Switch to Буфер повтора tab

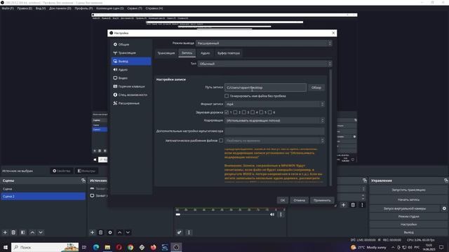(229, 53)
